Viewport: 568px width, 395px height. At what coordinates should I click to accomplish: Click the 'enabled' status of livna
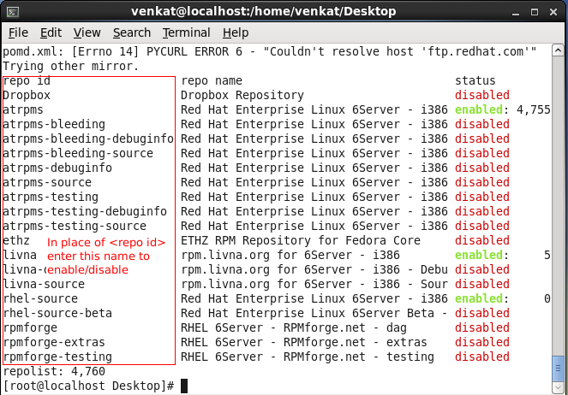click(479, 255)
